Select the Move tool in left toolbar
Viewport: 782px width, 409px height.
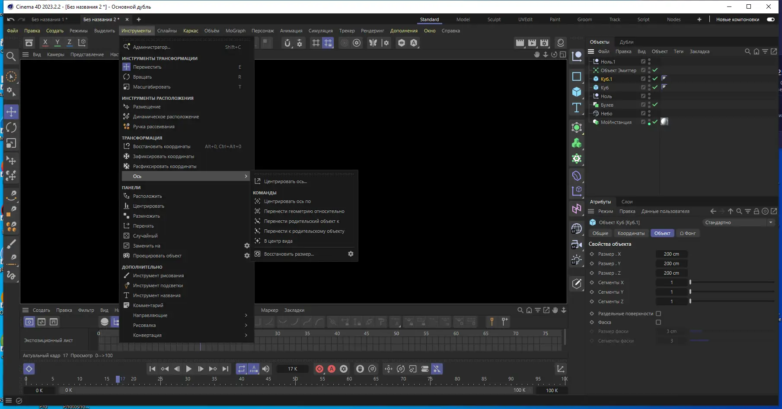[11, 112]
